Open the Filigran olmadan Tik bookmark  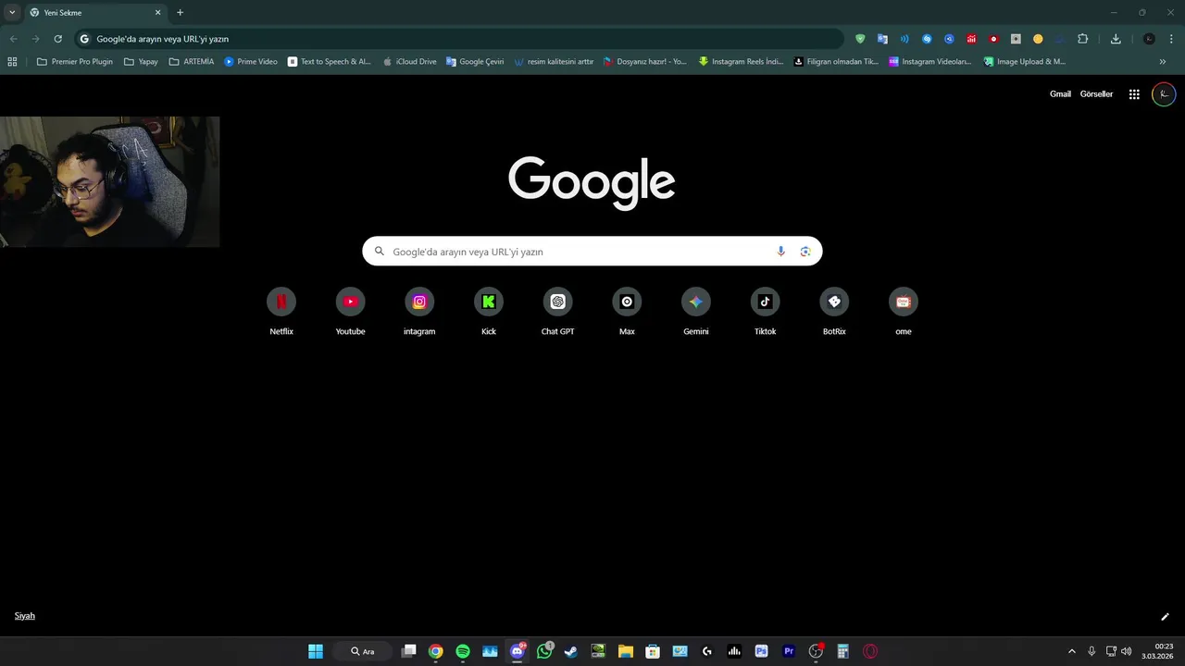[837, 62]
